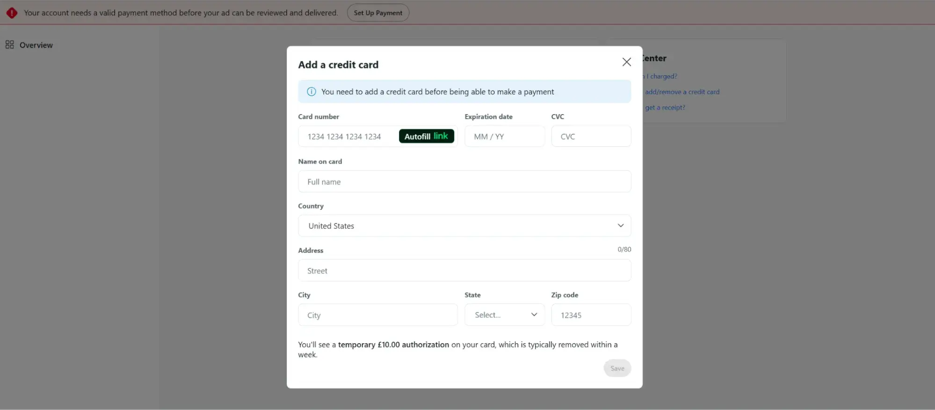Open the get a receipt help link
The height and width of the screenshot is (410, 935).
pos(665,108)
